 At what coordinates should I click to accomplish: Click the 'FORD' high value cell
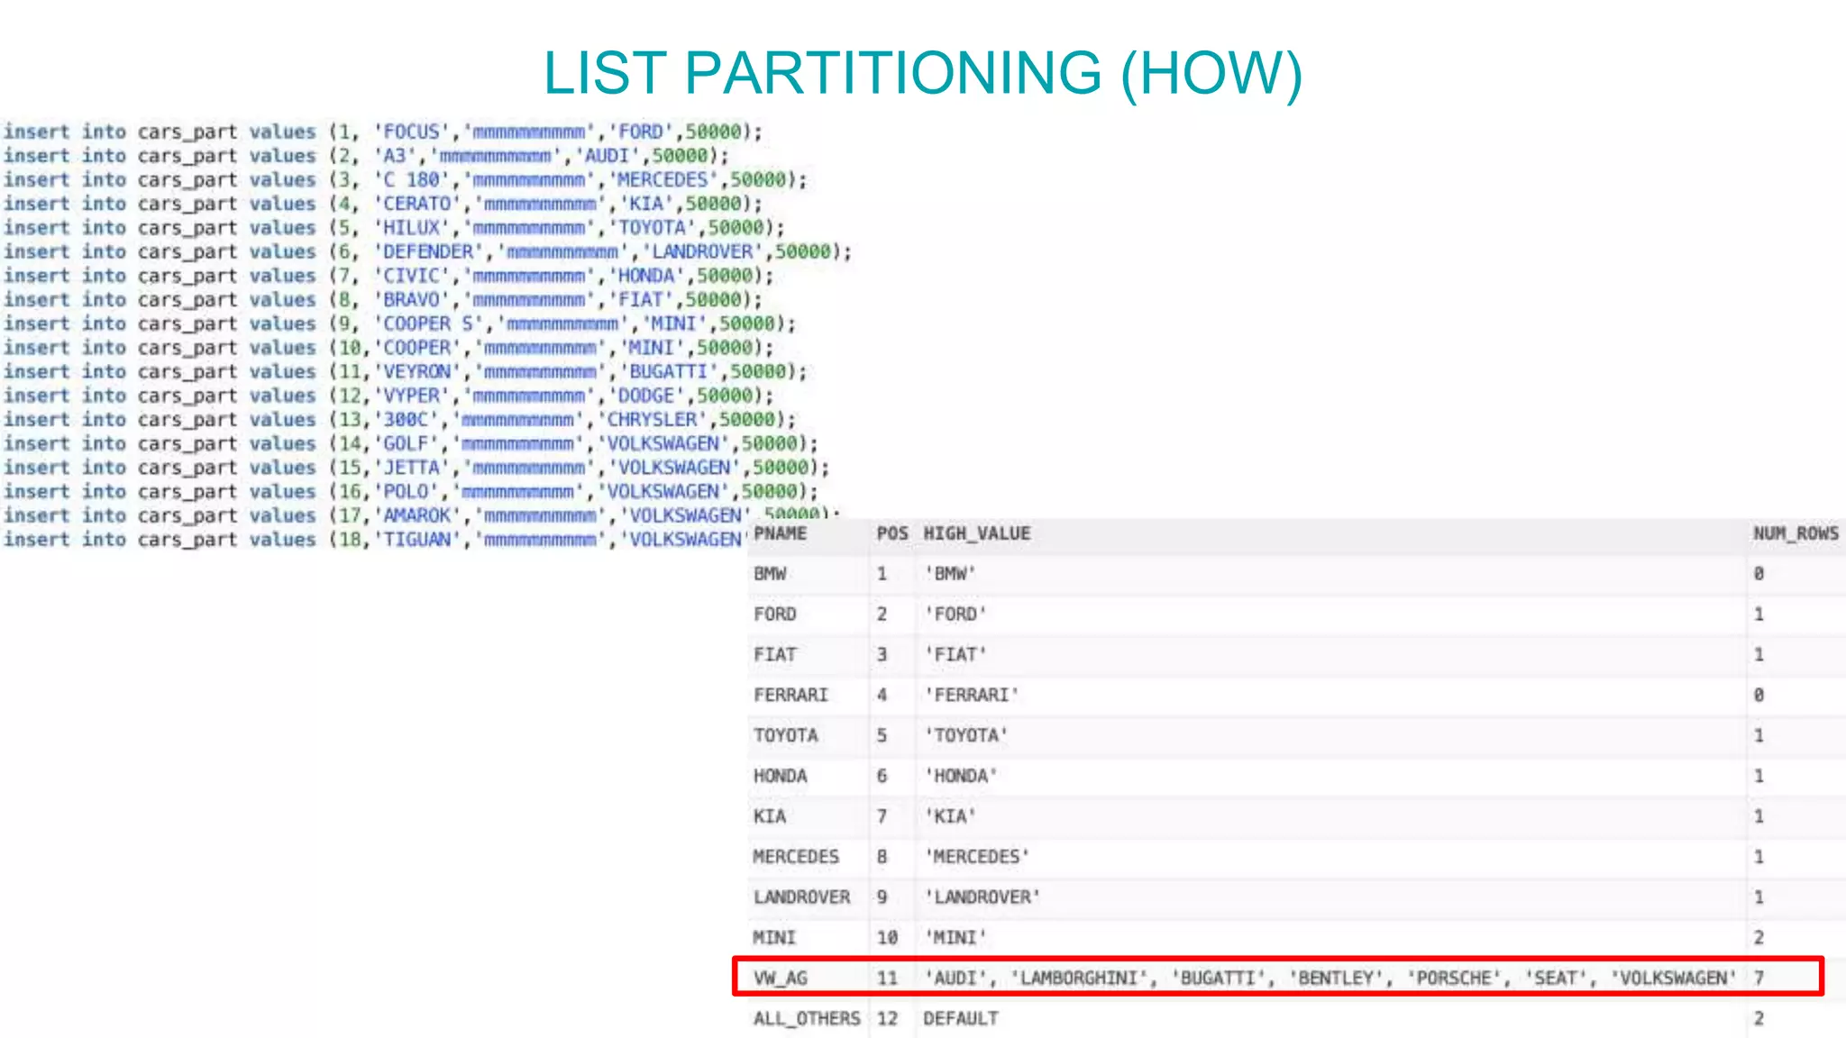[x=955, y=615]
